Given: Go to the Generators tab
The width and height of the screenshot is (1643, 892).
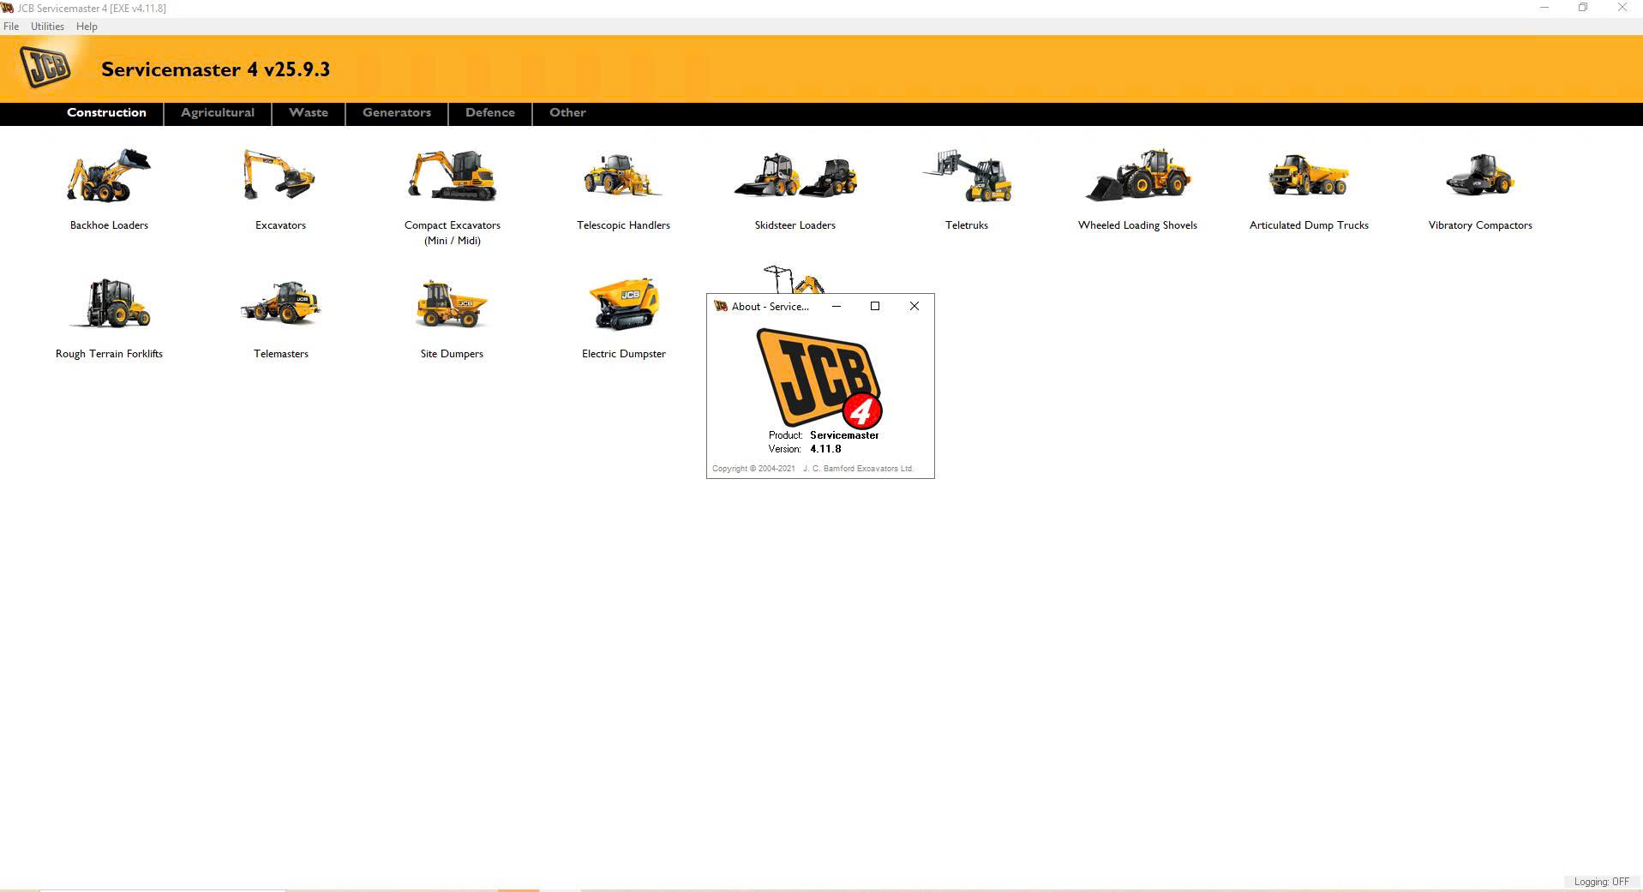Looking at the screenshot, I should [397, 112].
